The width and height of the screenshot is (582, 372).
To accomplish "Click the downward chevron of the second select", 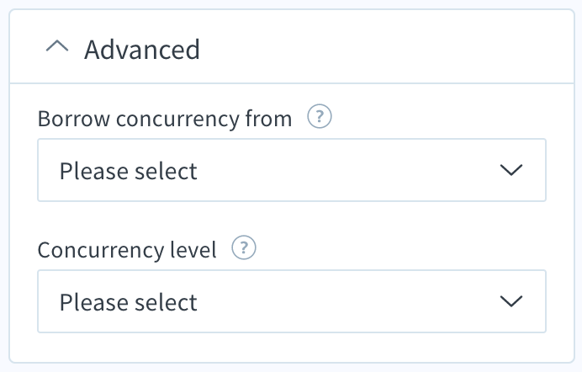I will [x=511, y=301].
